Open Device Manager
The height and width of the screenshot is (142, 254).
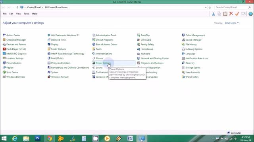tap(192, 40)
